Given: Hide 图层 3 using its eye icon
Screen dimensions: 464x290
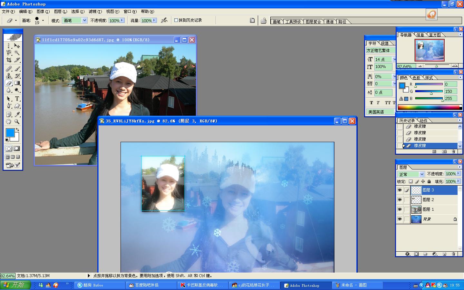Looking at the screenshot, I should tap(400, 190).
